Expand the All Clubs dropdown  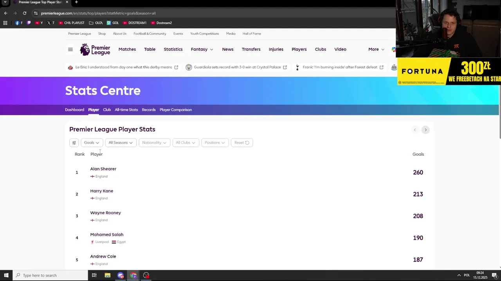(x=186, y=143)
